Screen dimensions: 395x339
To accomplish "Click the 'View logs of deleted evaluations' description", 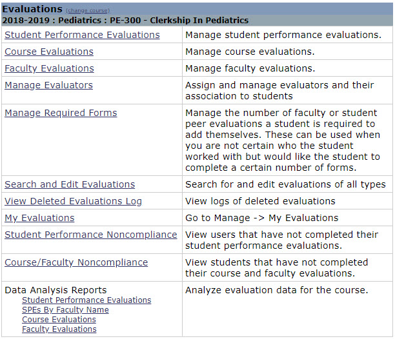I will click(260, 201).
